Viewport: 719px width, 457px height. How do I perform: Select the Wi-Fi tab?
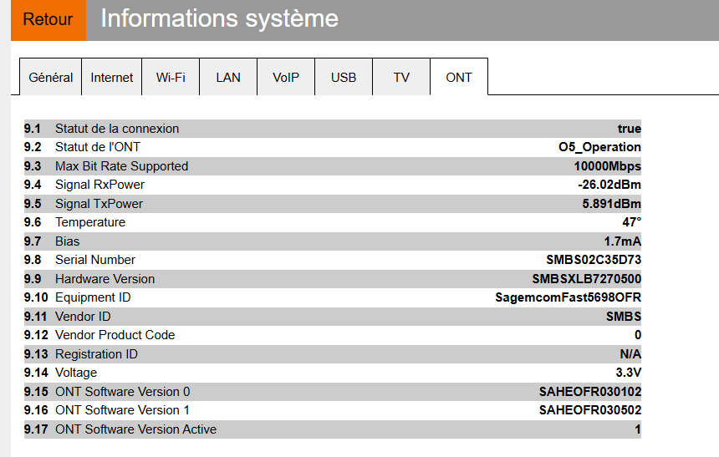pyautogui.click(x=171, y=77)
